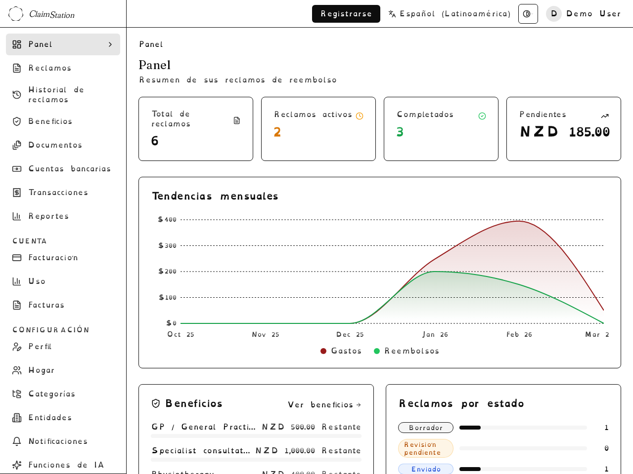Open Historial de reclamos menu item

[63, 95]
